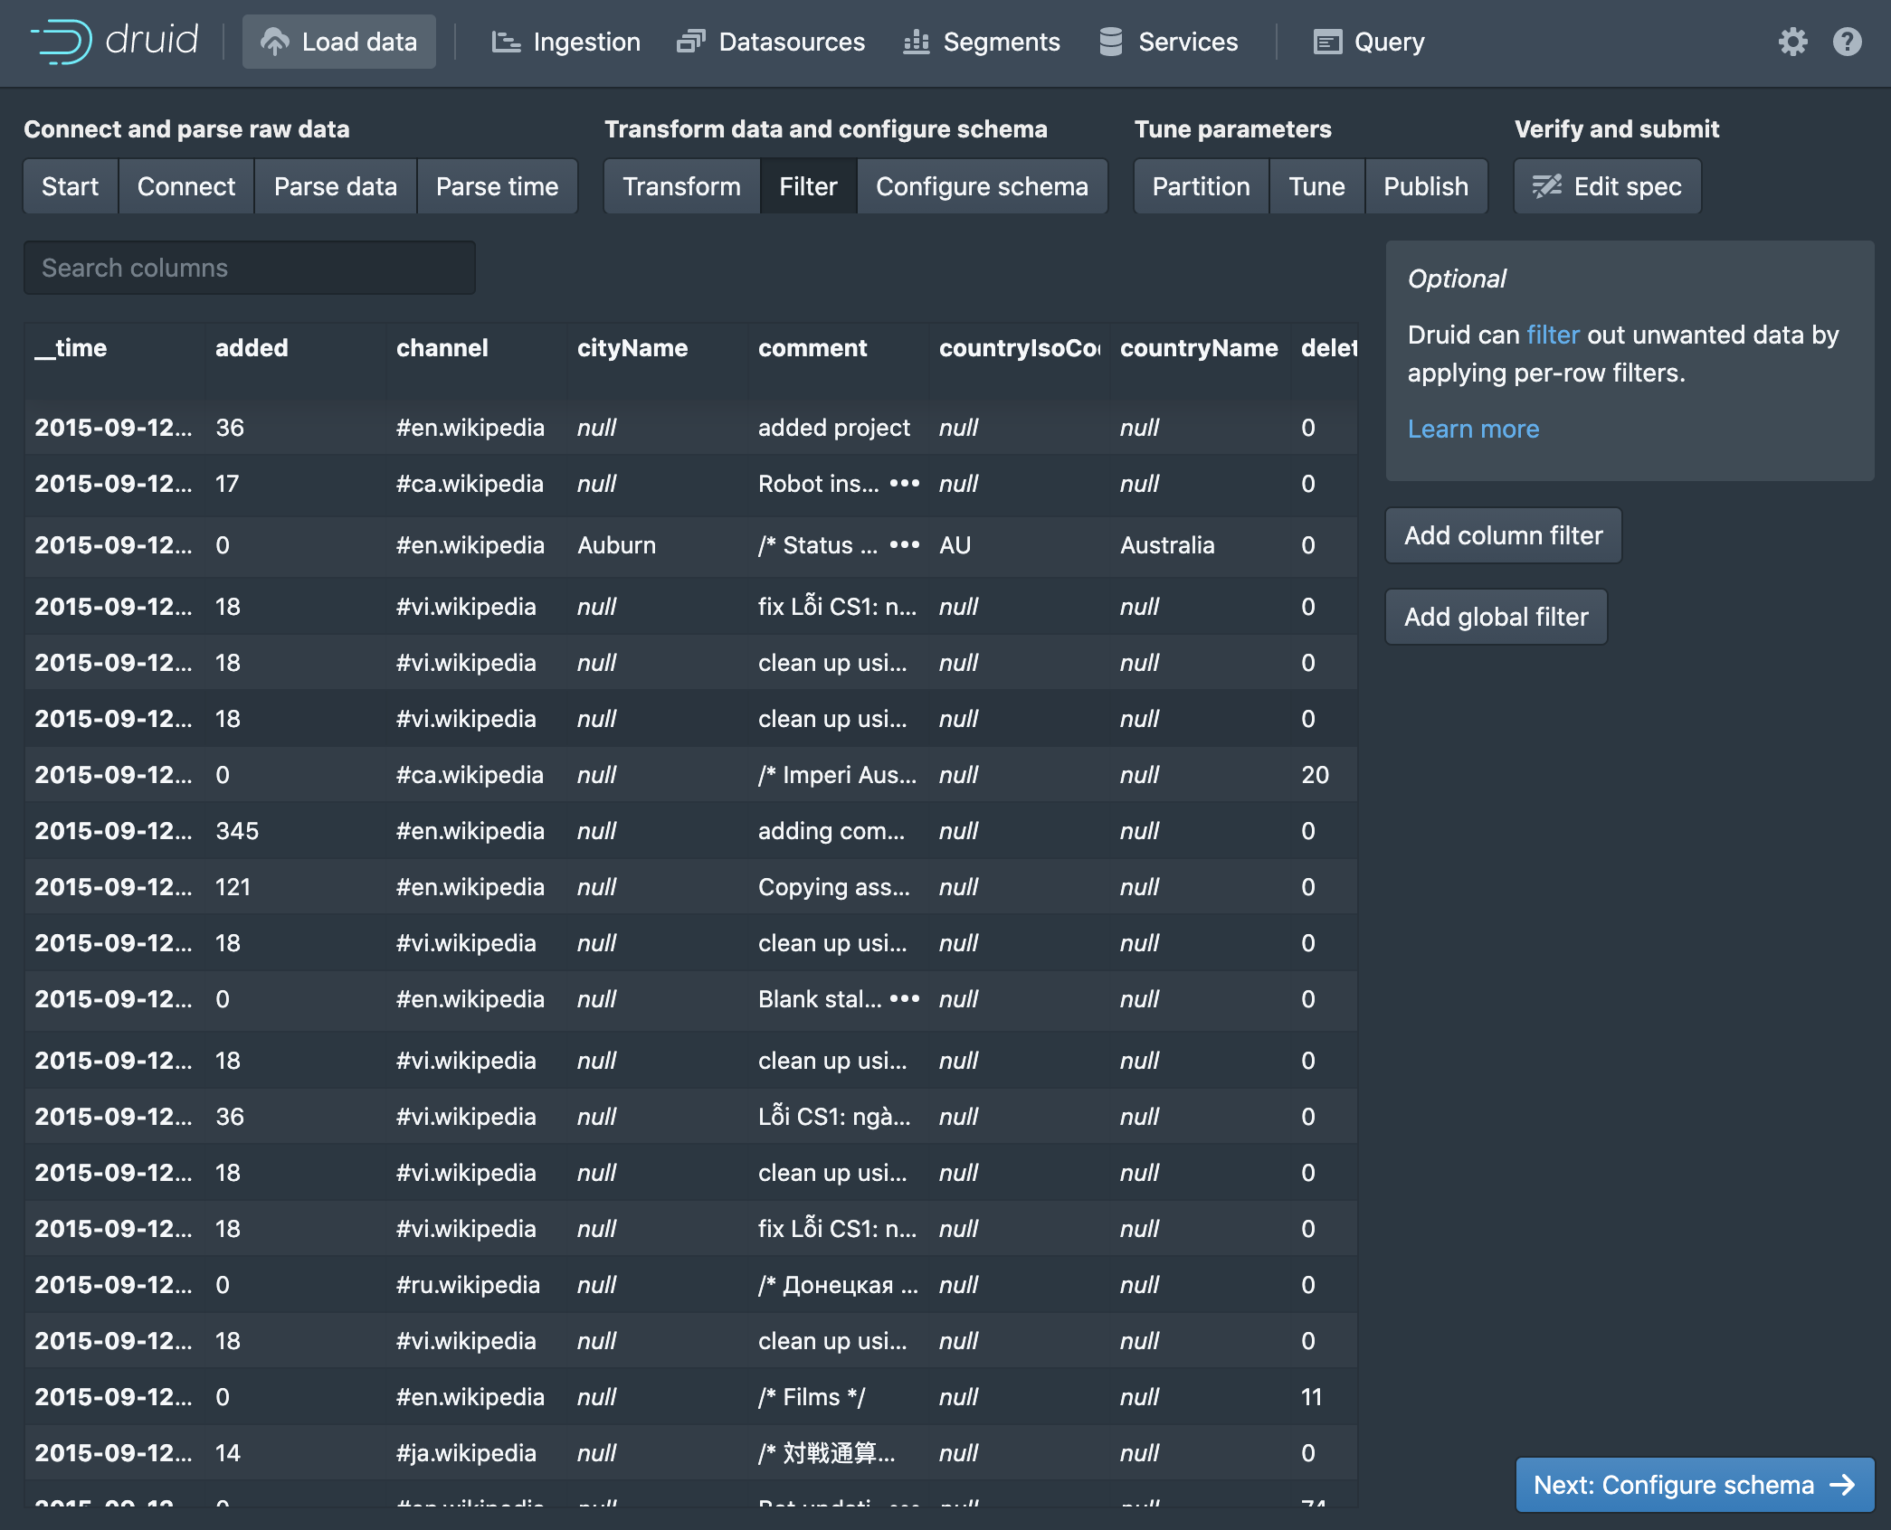Switch to Transform step tab

coord(681,186)
